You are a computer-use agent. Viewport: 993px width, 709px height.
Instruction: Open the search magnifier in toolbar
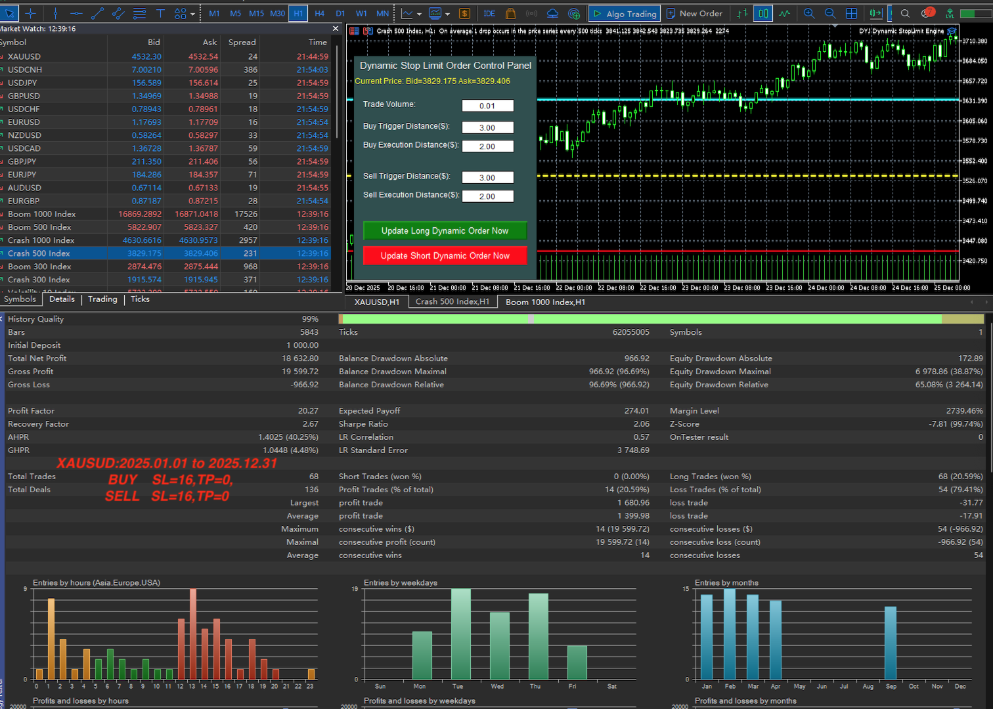pyautogui.click(x=905, y=13)
